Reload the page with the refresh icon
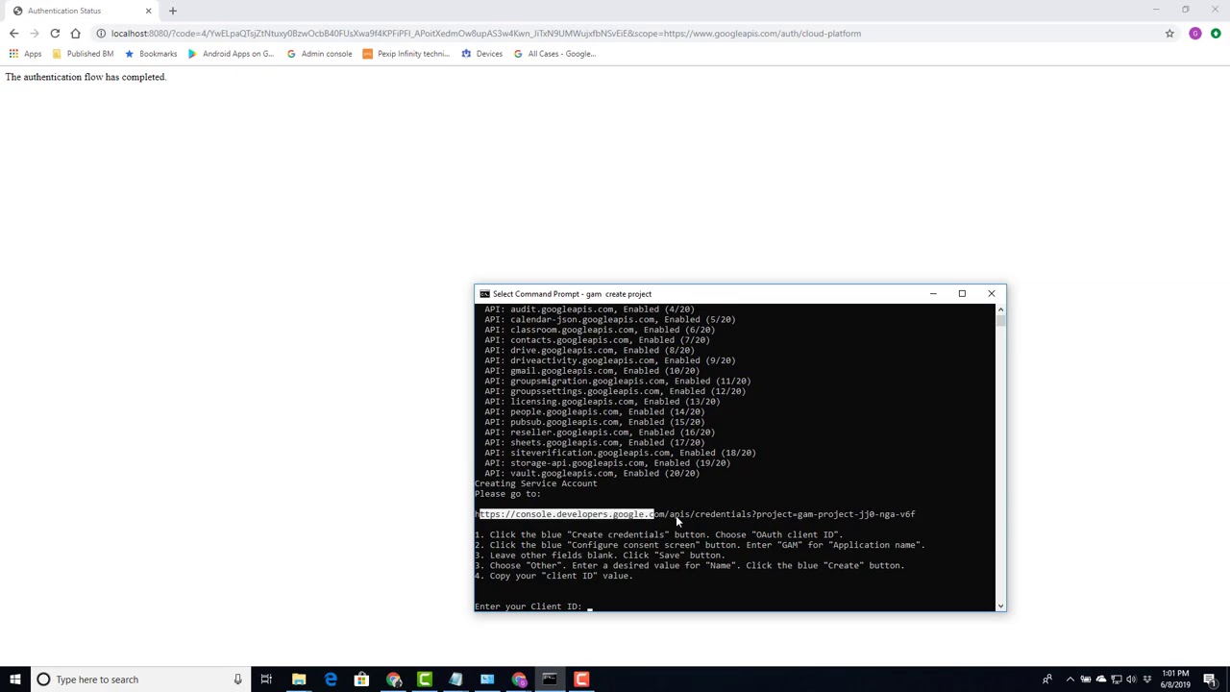 coord(55,34)
